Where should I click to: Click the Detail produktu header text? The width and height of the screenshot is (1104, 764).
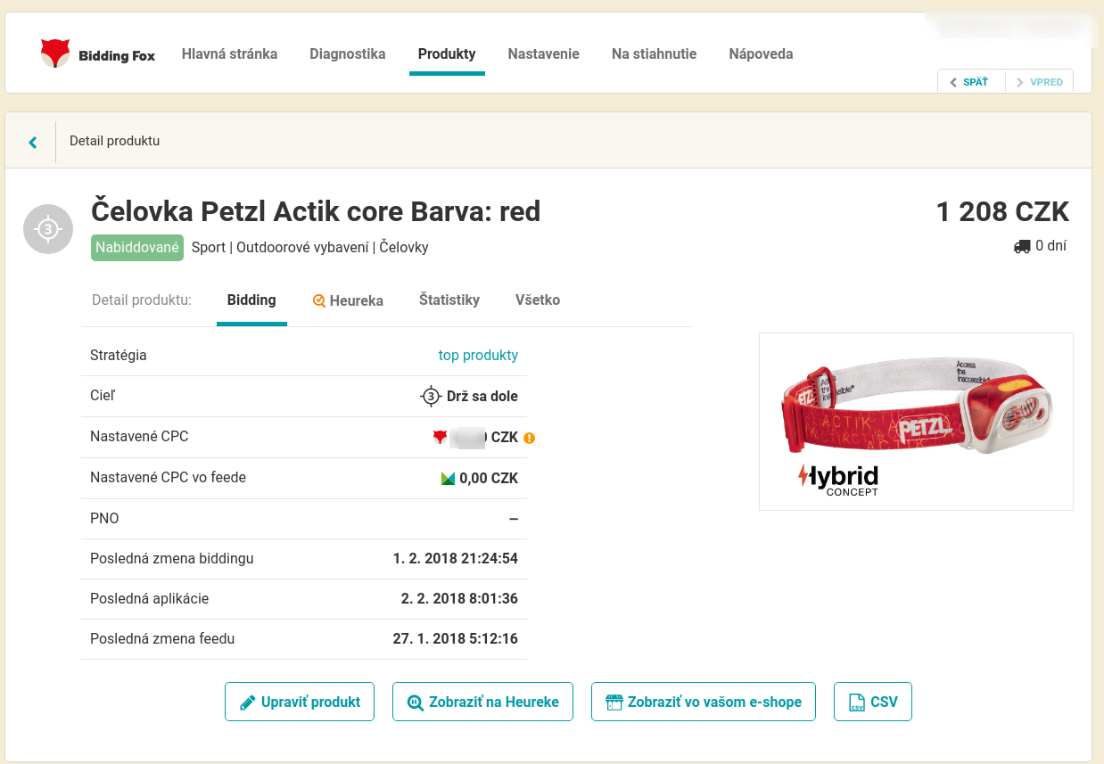[115, 141]
